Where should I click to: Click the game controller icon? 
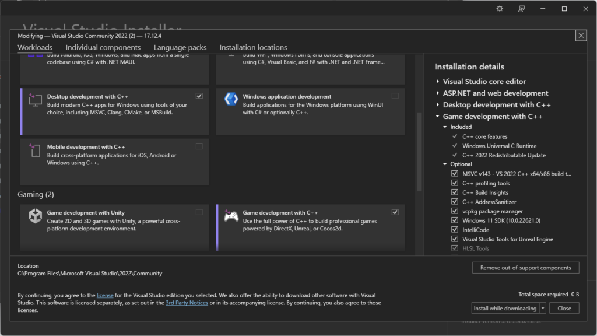click(231, 216)
